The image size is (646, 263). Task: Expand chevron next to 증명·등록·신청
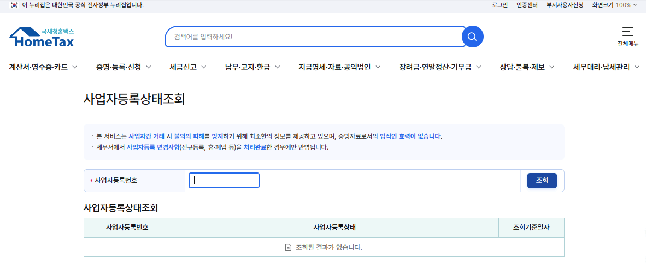(148, 67)
